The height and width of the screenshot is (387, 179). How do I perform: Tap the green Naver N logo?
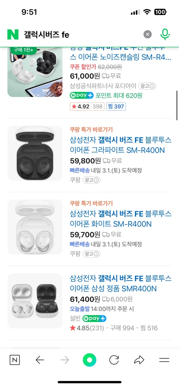click(13, 34)
